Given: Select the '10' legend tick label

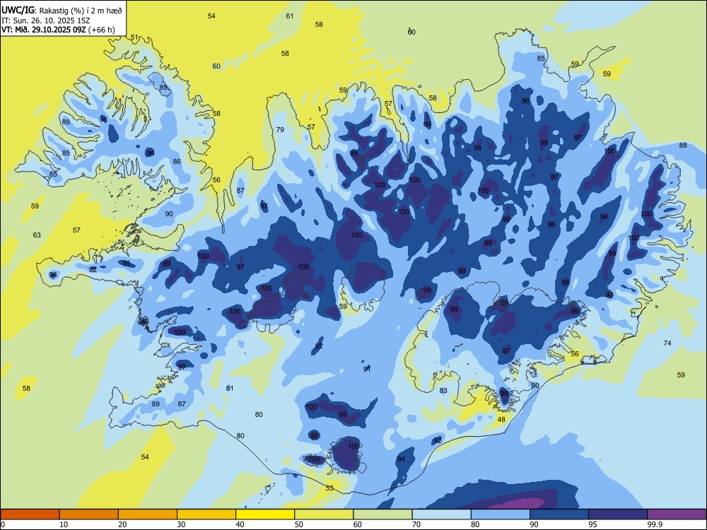Looking at the screenshot, I should 64,524.
